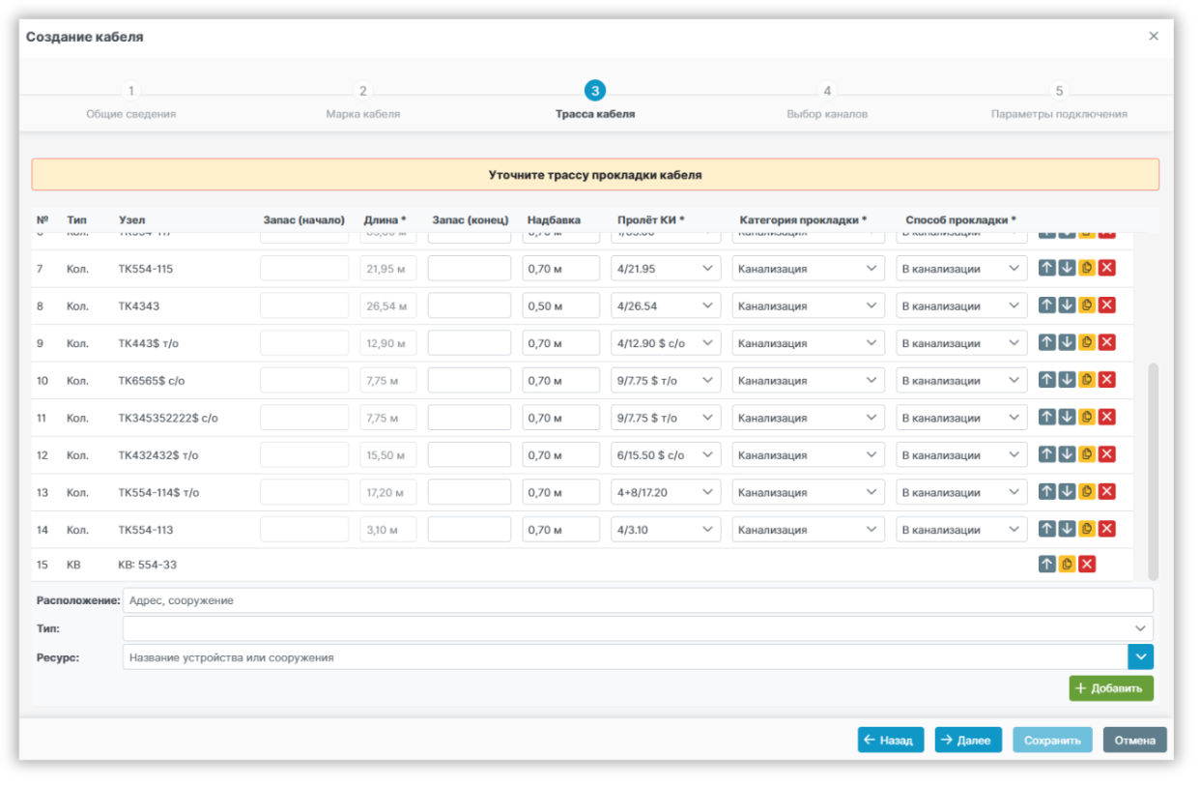1200x786 pixels.
Task: Open Ресурс dropdown blue arrow button
Action: click(x=1141, y=656)
